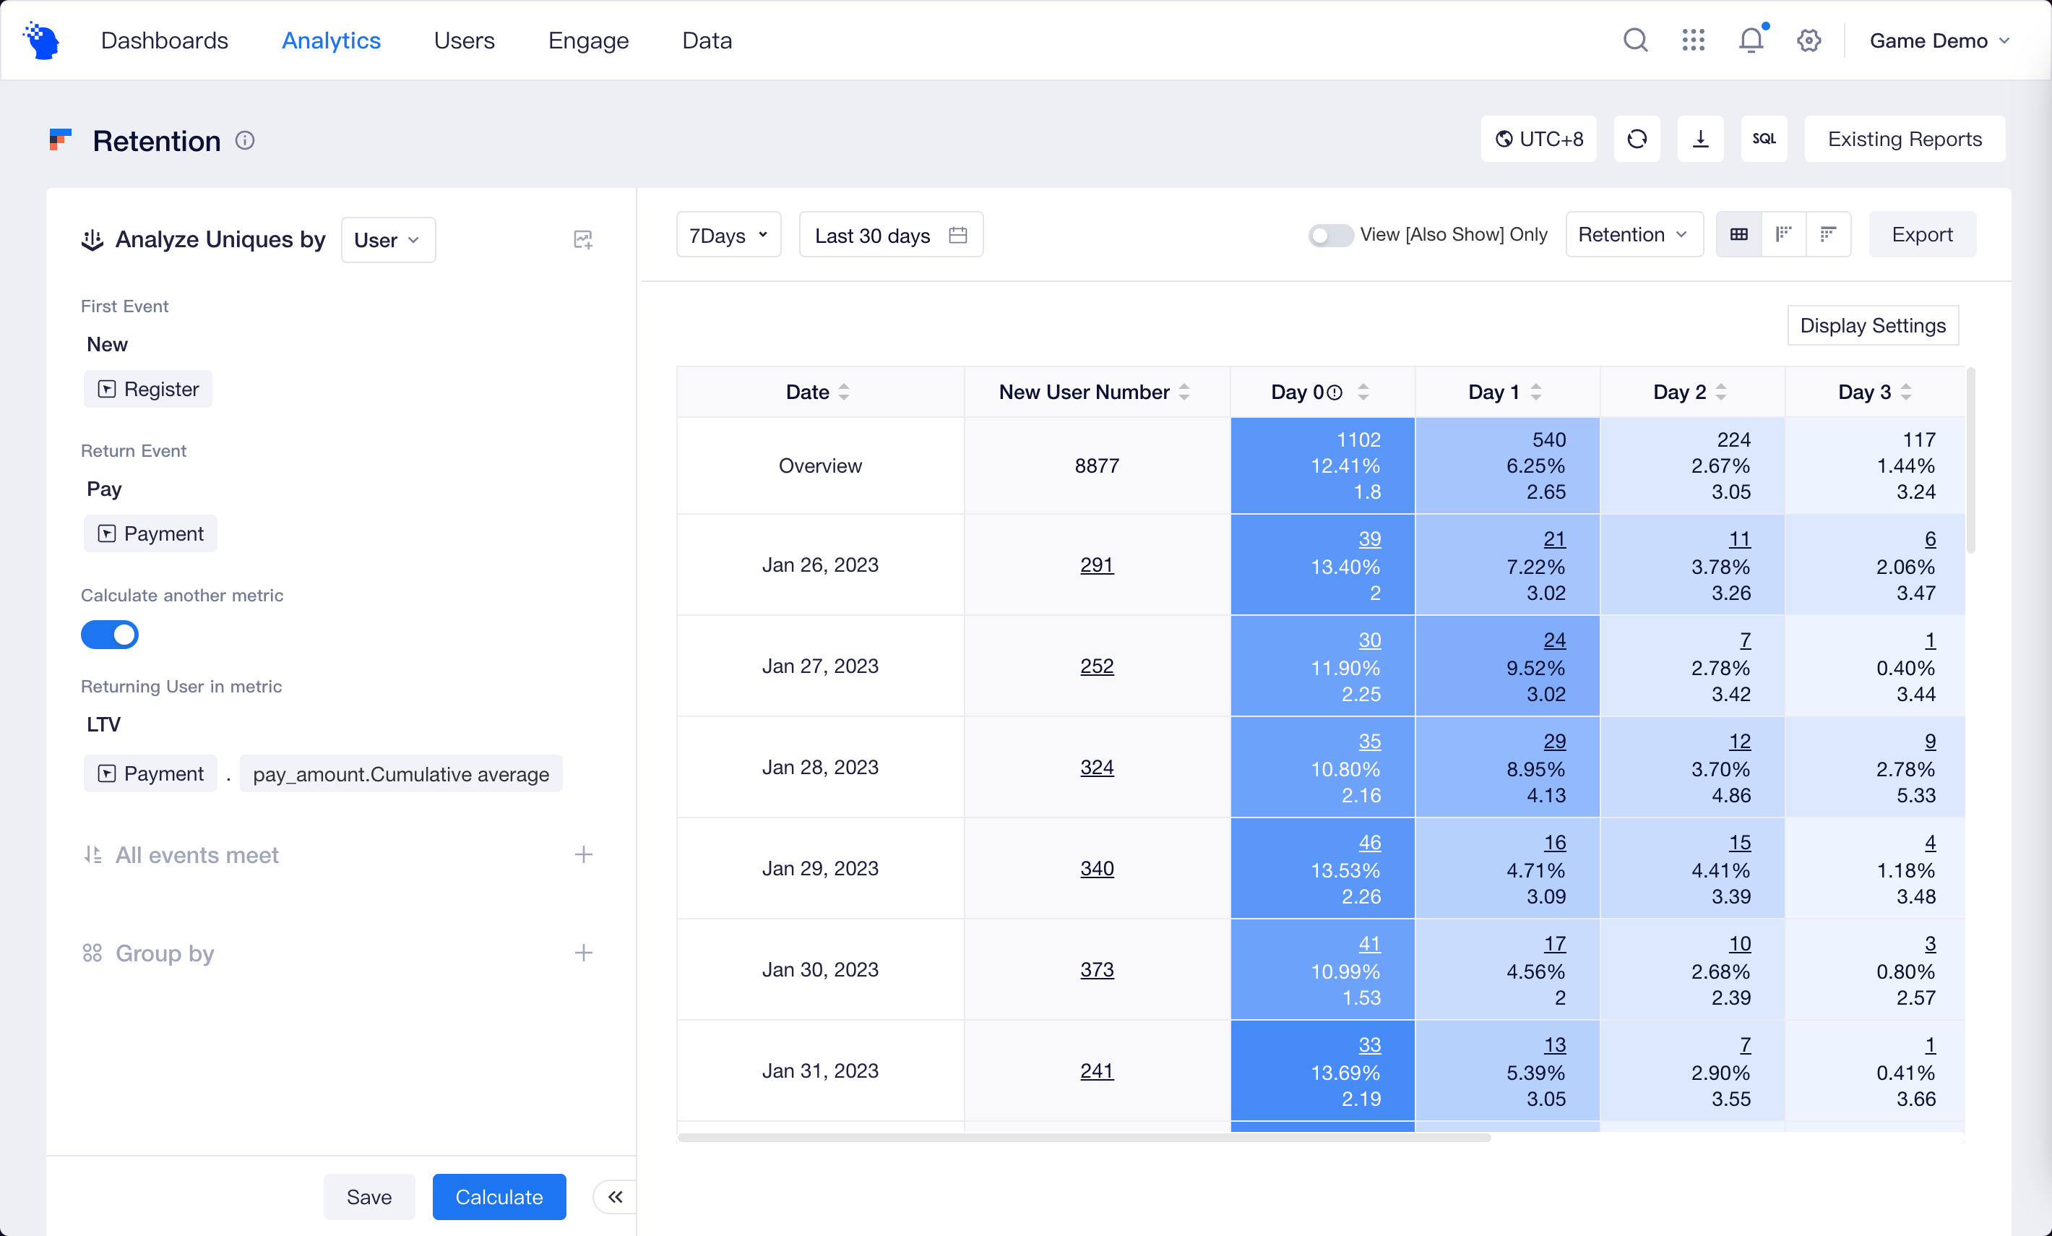This screenshot has height=1236, width=2052.
Task: Add a Group by with plus icon
Action: tap(584, 953)
